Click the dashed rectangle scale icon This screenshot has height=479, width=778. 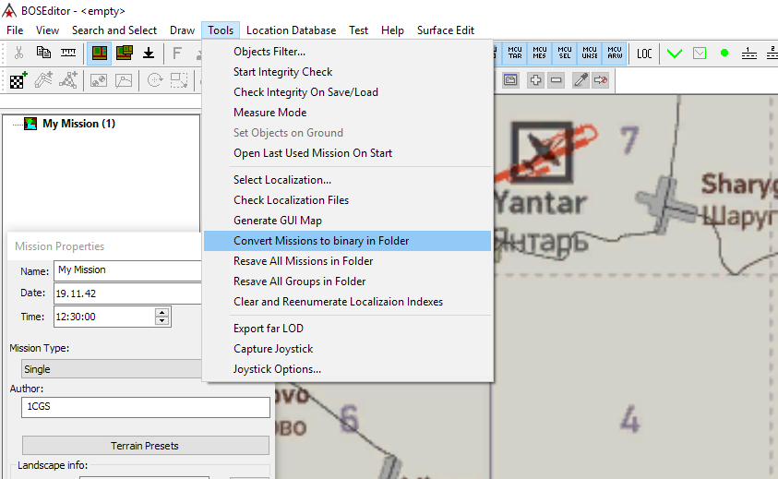179,80
